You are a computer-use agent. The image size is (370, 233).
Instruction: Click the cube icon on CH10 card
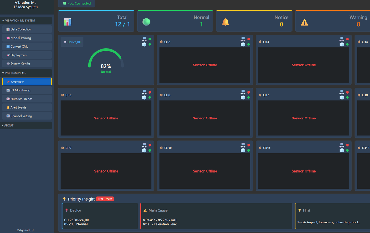(x=243, y=150)
